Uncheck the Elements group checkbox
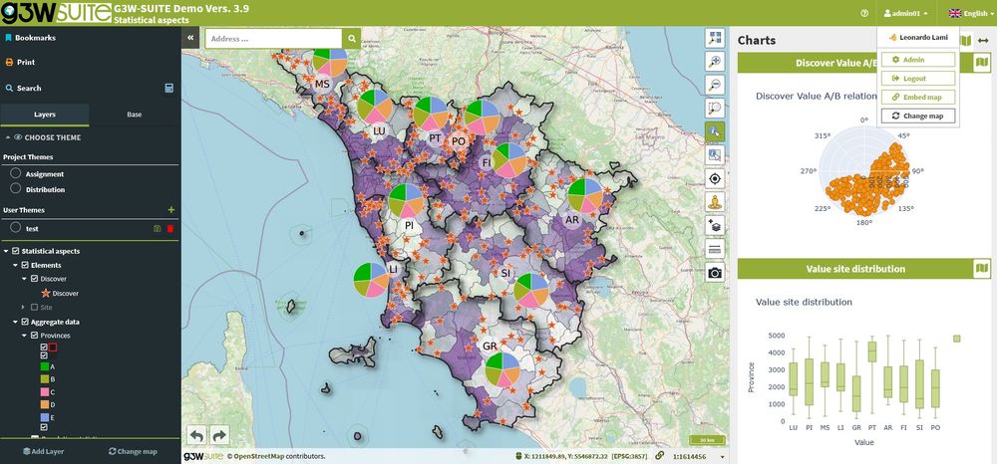 point(26,265)
